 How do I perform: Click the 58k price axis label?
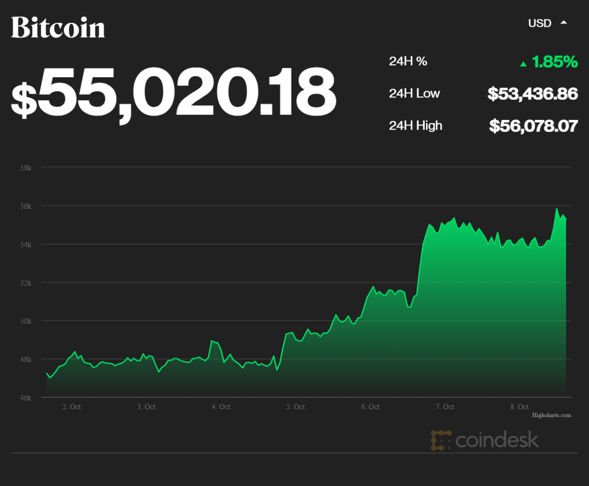pyautogui.click(x=26, y=168)
